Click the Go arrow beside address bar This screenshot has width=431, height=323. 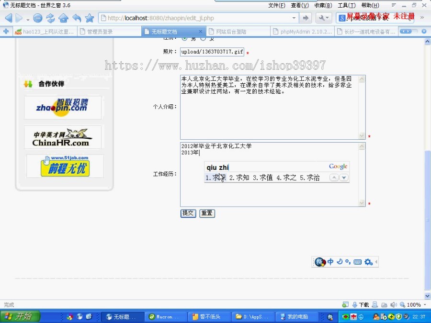[306, 18]
